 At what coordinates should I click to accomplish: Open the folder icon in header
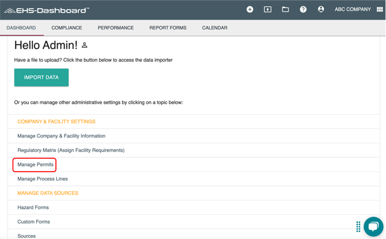[285, 9]
